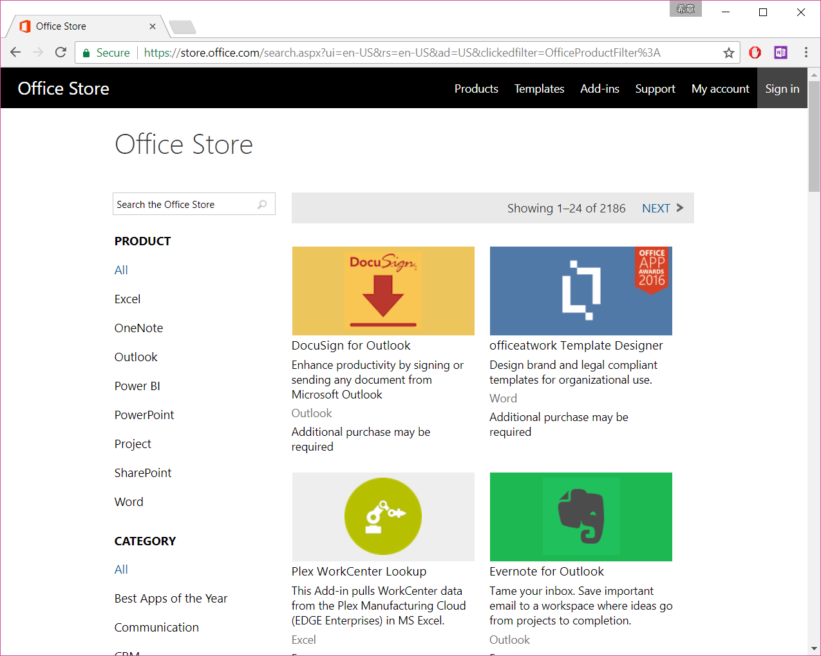Click the OneNote Clipper extension icon
The image size is (821, 656).
pyautogui.click(x=780, y=52)
